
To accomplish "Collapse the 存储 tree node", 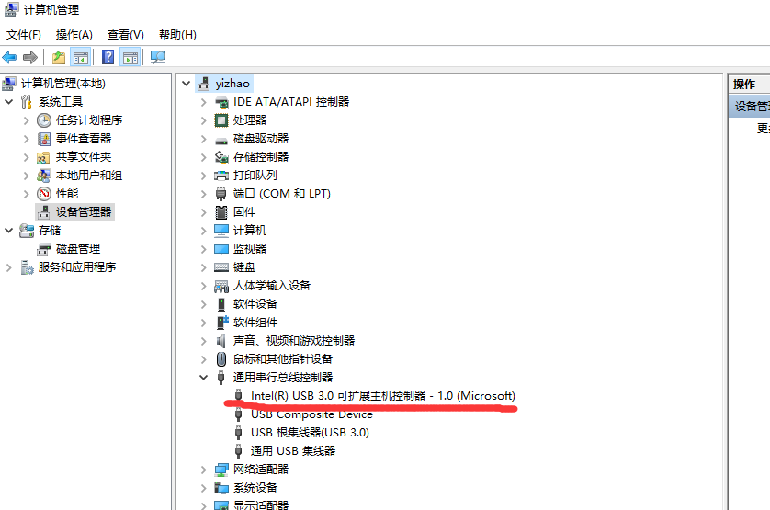I will [x=9, y=231].
